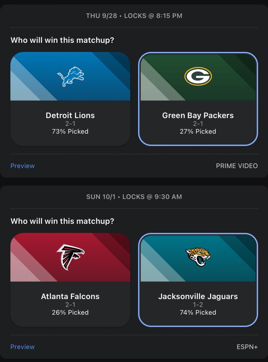
Task: Click the 26% Picked stat
Action: click(x=70, y=313)
